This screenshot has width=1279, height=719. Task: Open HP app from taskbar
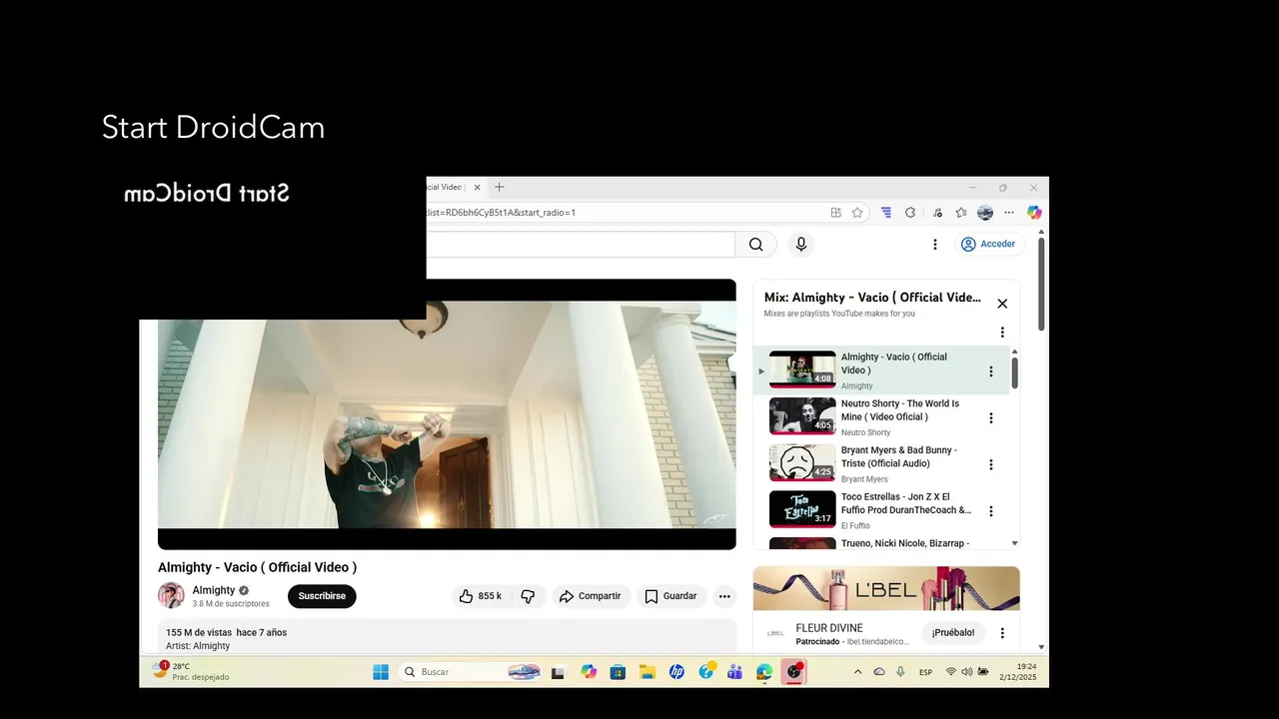[676, 672]
